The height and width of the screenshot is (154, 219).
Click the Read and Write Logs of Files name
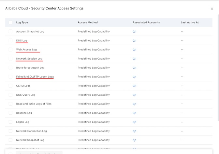pyautogui.click(x=34, y=104)
